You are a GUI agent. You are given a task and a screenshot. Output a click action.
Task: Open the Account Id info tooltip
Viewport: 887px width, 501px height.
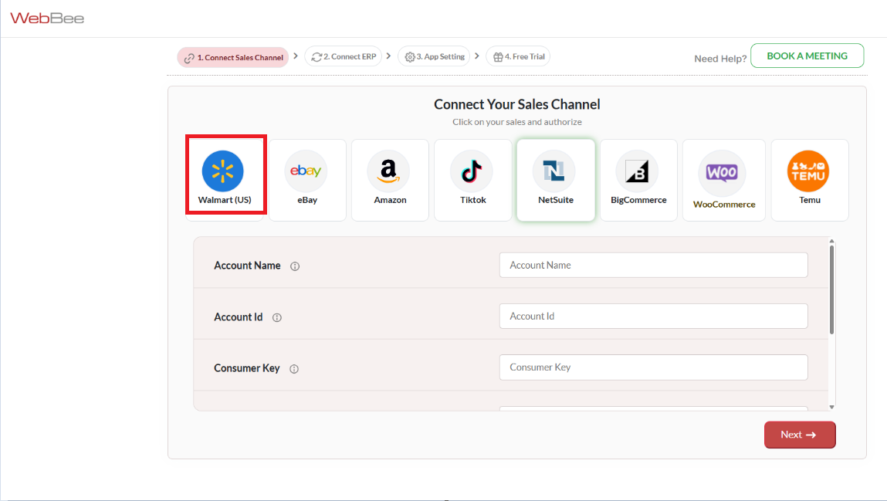(x=277, y=317)
